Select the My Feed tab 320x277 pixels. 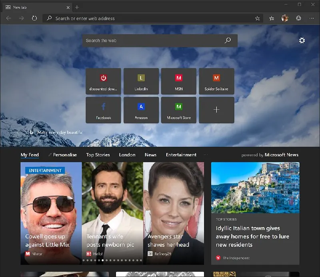30,155
